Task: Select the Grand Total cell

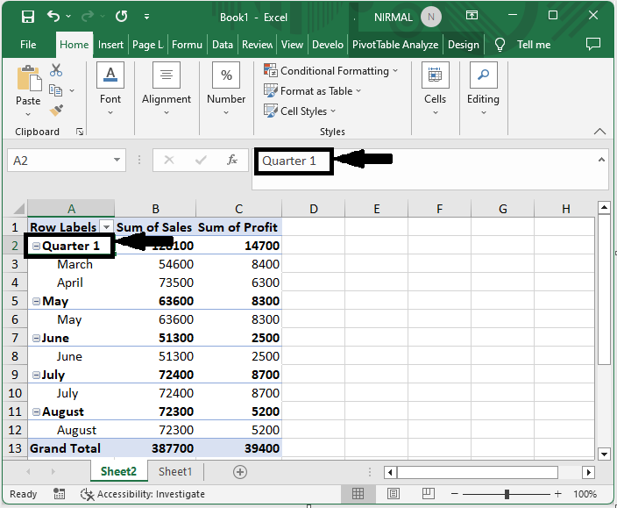Action: tap(71, 448)
